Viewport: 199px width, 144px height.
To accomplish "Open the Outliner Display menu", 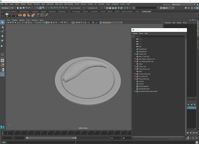I will [x=135, y=33].
